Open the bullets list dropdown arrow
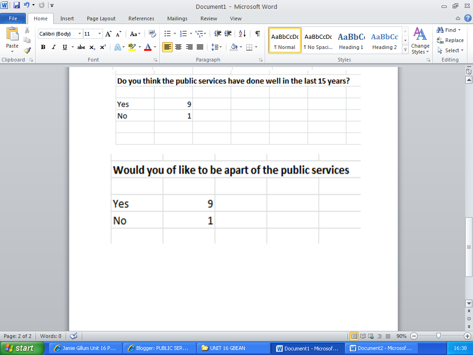Screen dimensions: 473x355 pyautogui.click(x=175, y=33)
